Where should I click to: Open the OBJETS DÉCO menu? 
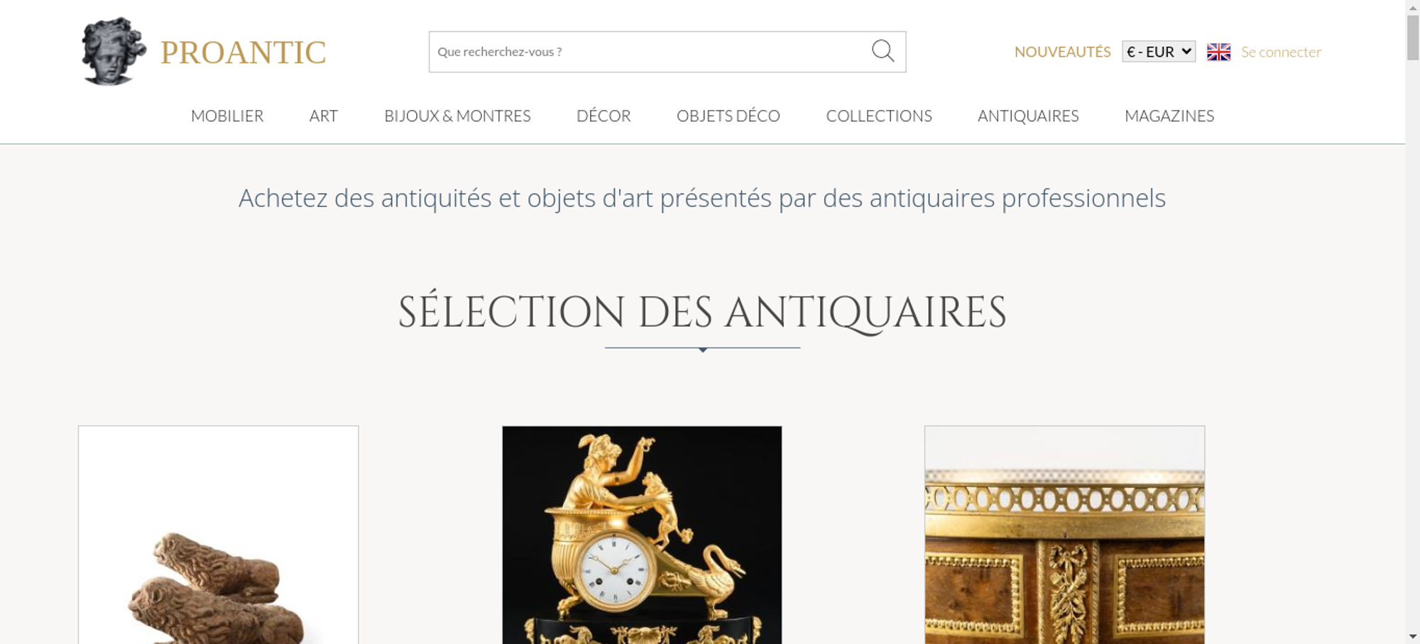[x=728, y=116]
